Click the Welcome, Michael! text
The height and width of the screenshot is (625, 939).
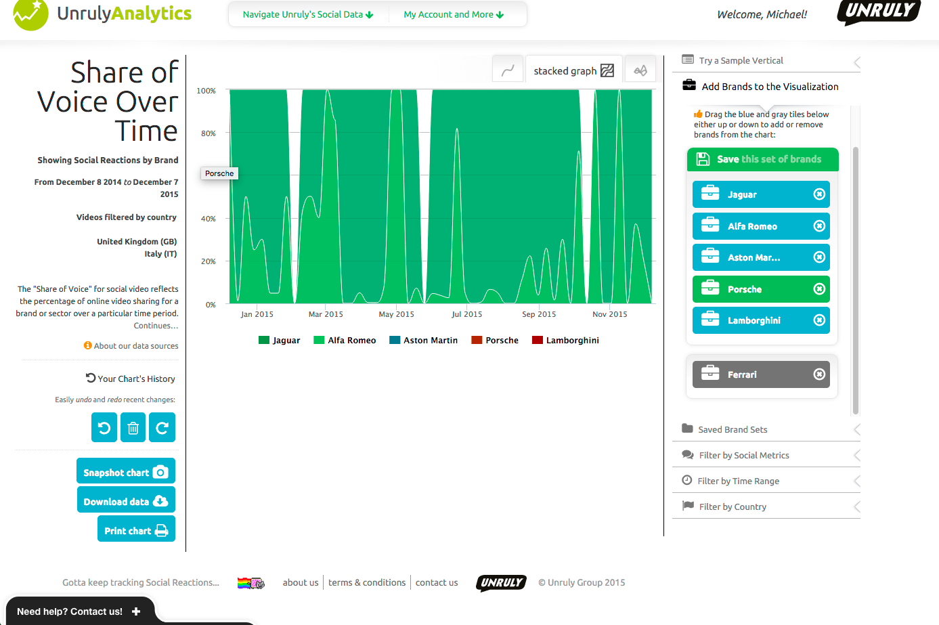click(762, 14)
